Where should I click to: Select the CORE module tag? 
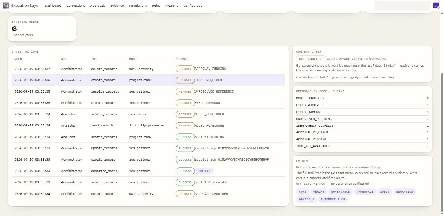[x=303, y=192]
